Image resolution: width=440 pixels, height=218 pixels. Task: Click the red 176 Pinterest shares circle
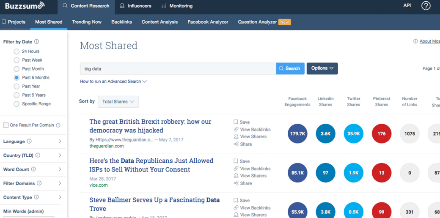pos(381,134)
